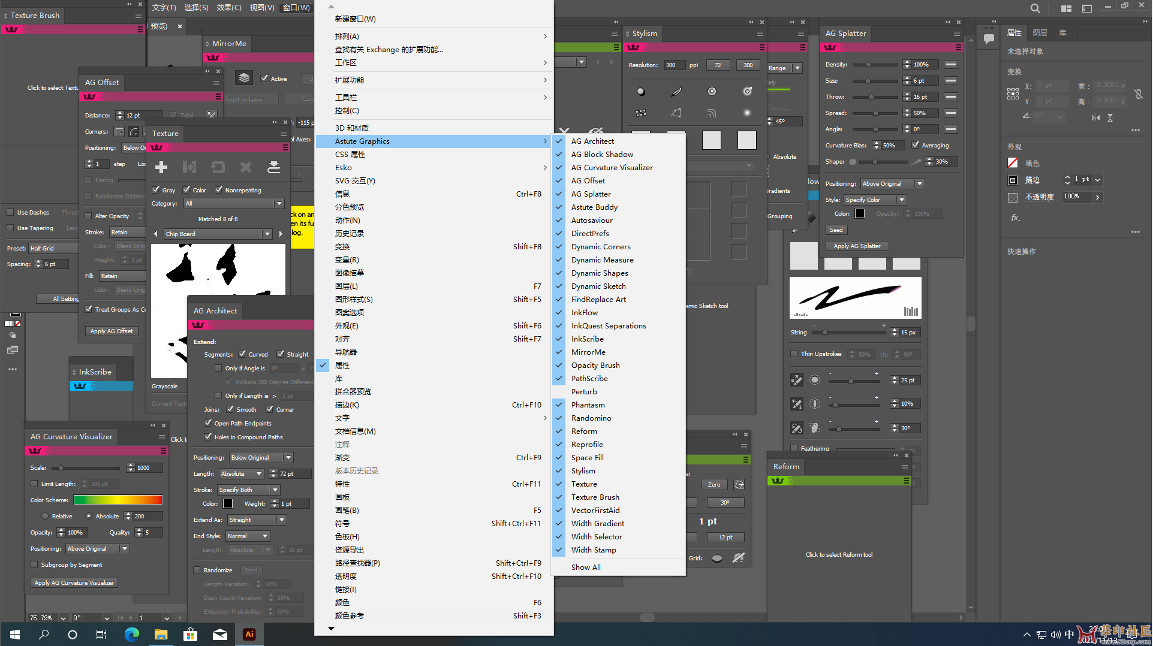Click the Stylism grid of dots icon
The image size is (1153, 646).
641,113
